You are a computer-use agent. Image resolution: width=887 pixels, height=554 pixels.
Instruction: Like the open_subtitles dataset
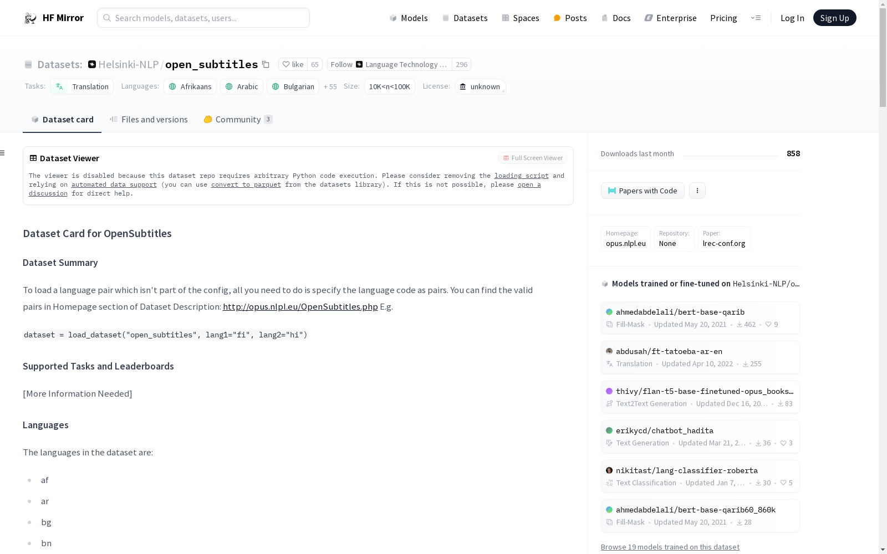click(x=293, y=64)
